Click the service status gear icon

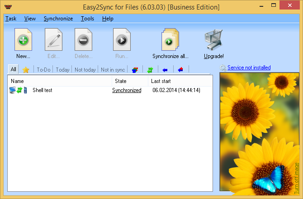point(223,68)
